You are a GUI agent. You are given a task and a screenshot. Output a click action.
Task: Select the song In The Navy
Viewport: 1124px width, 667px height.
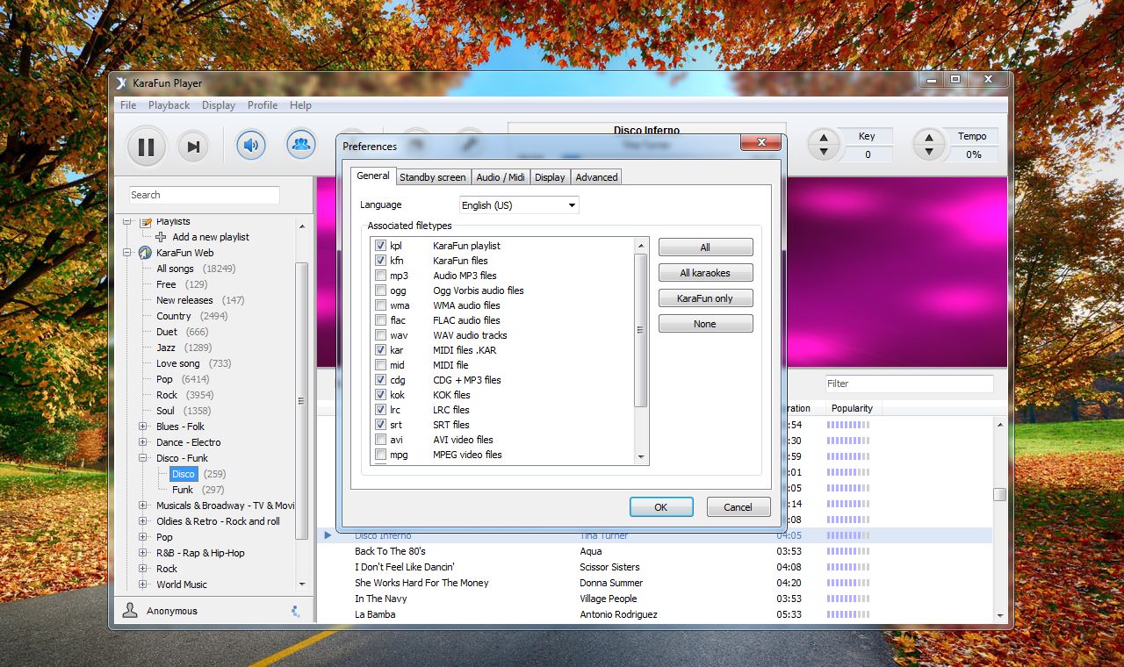(x=380, y=599)
